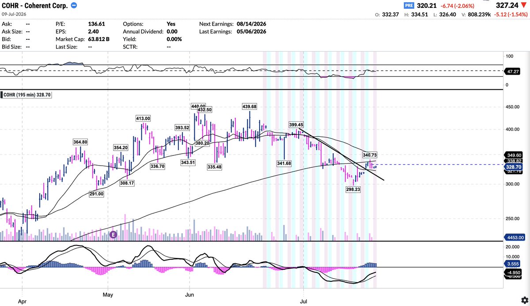Click the Last Earnings date 05/06/2026
The image size is (530, 306).
coord(252,31)
